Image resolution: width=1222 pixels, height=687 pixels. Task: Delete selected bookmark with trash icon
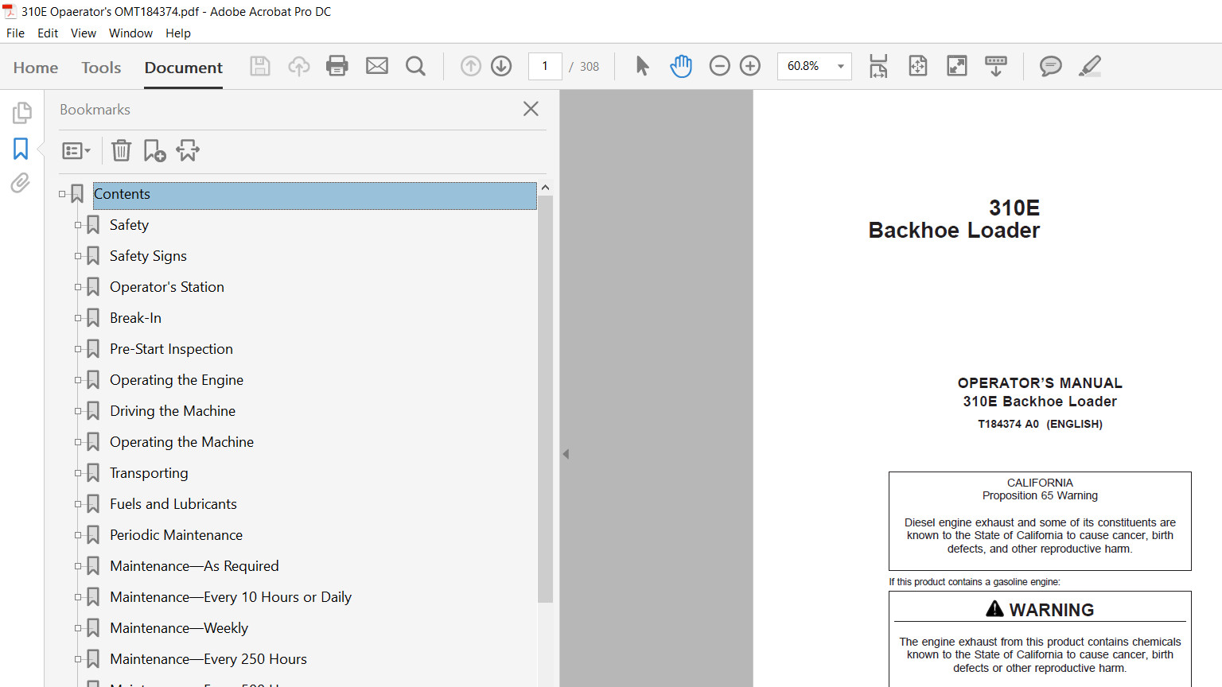coord(121,150)
